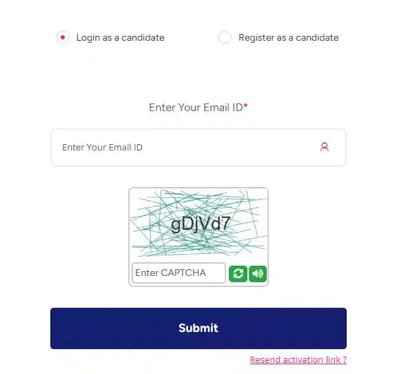Listen to CAPTCHA via green sound icon
Image resolution: width=417 pixels, height=374 pixels.
click(258, 273)
